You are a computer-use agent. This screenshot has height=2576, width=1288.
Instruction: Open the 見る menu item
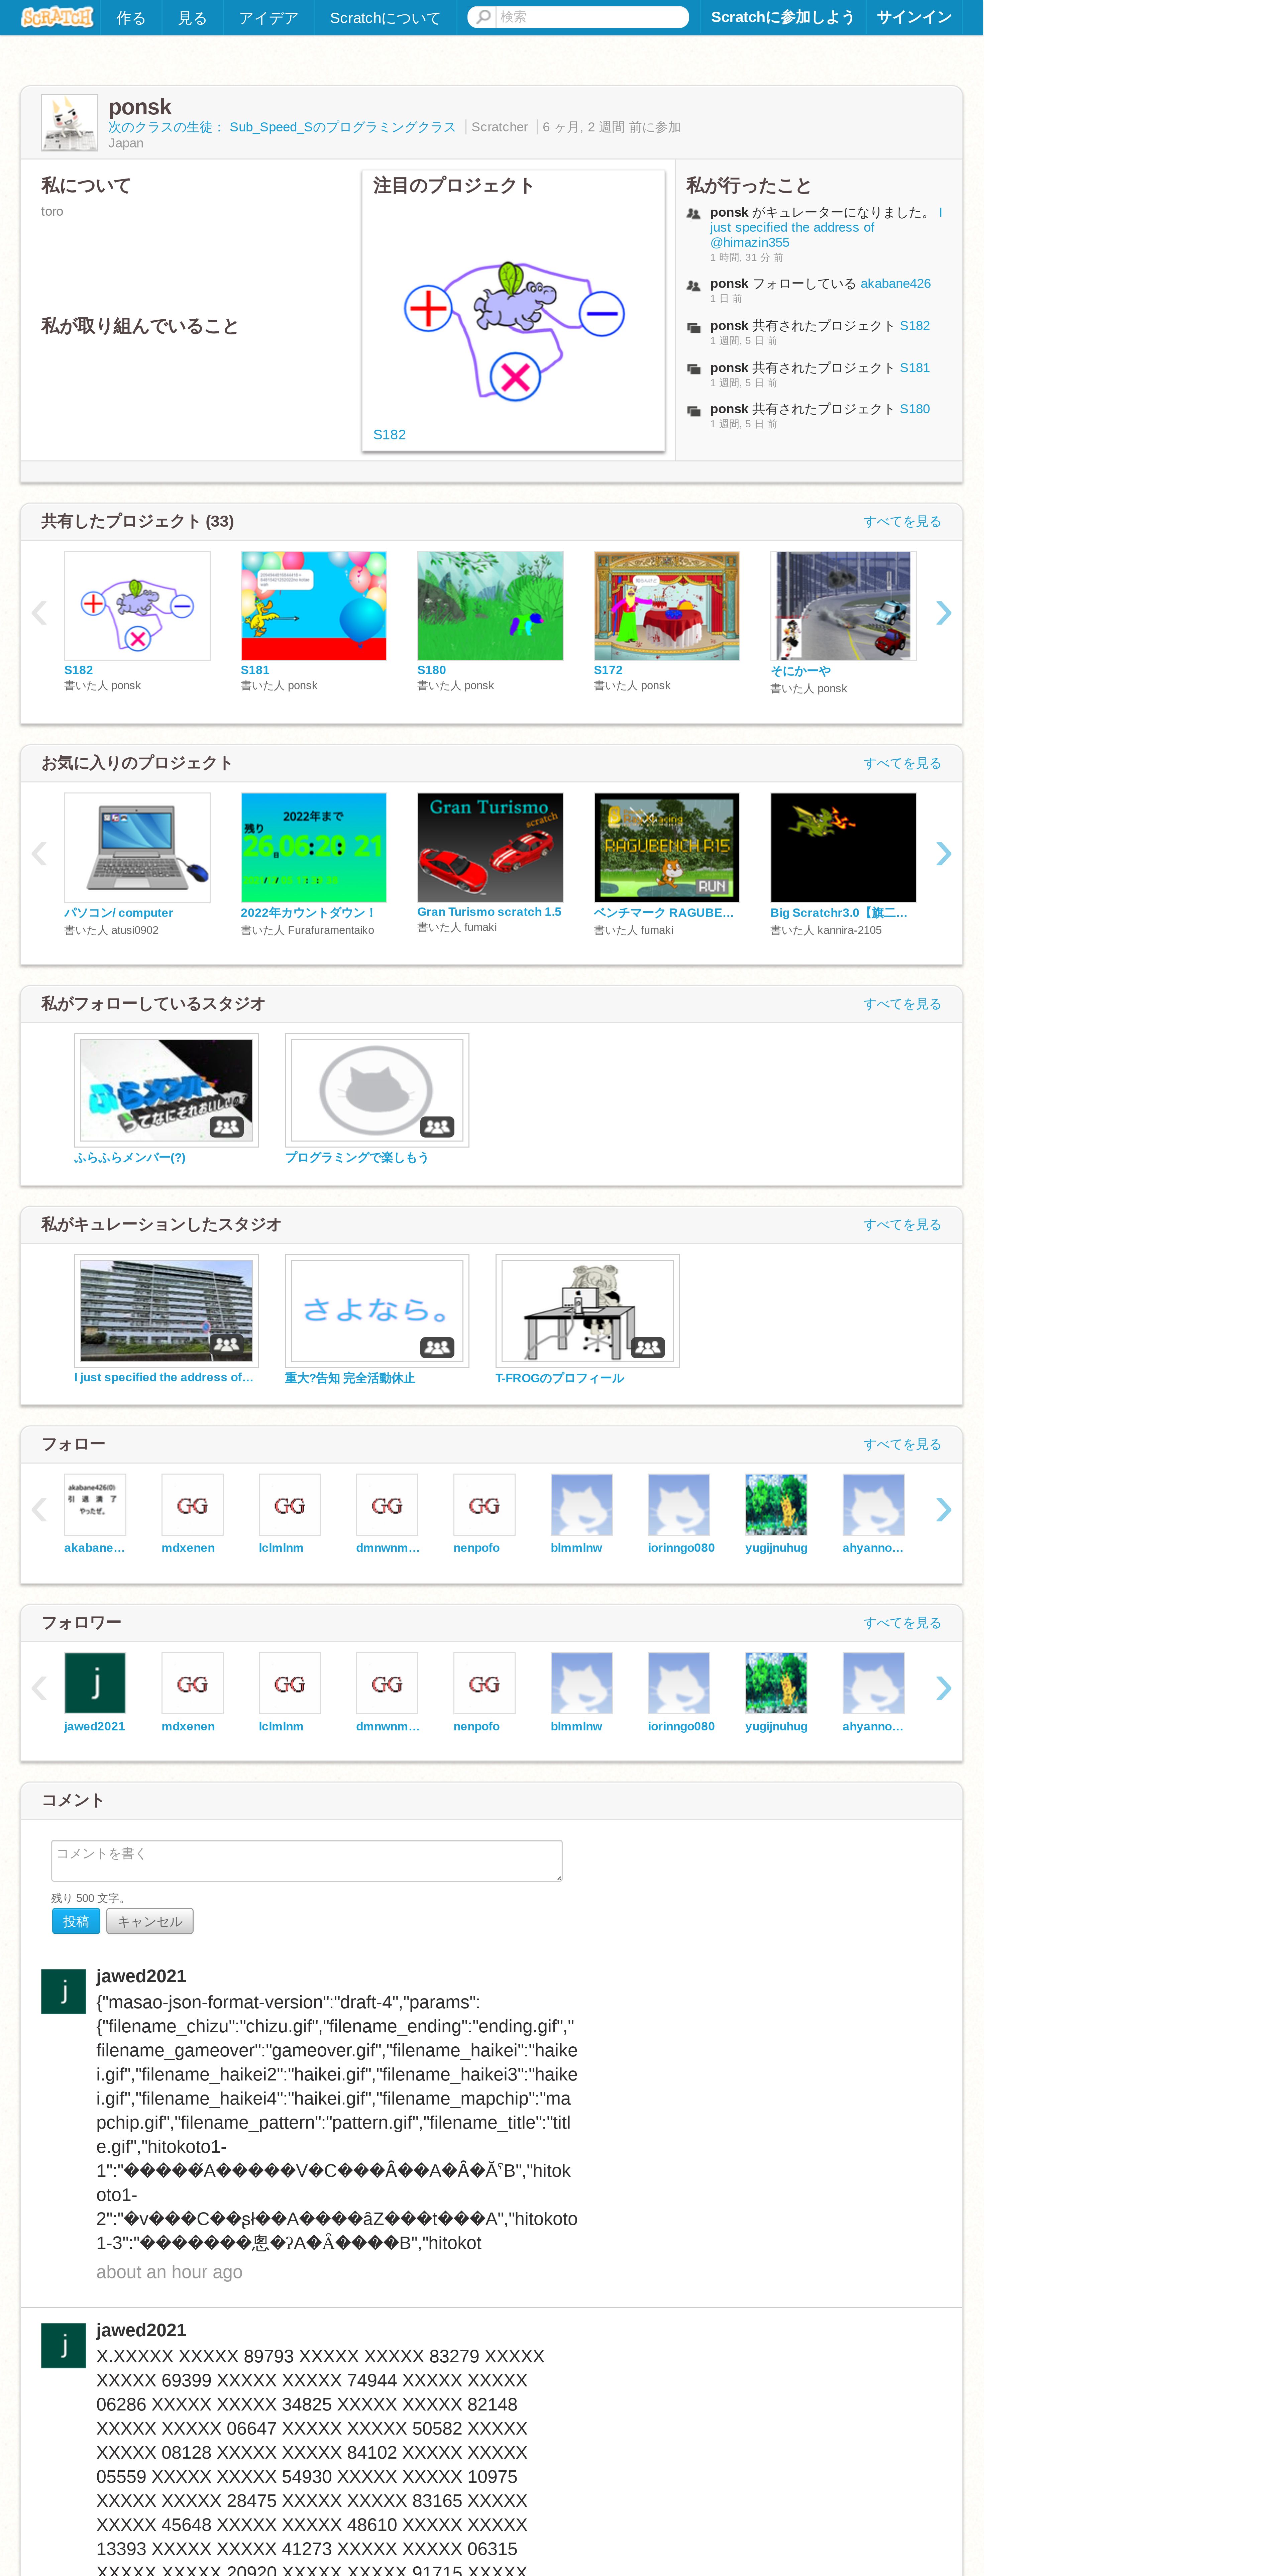pos(192,18)
